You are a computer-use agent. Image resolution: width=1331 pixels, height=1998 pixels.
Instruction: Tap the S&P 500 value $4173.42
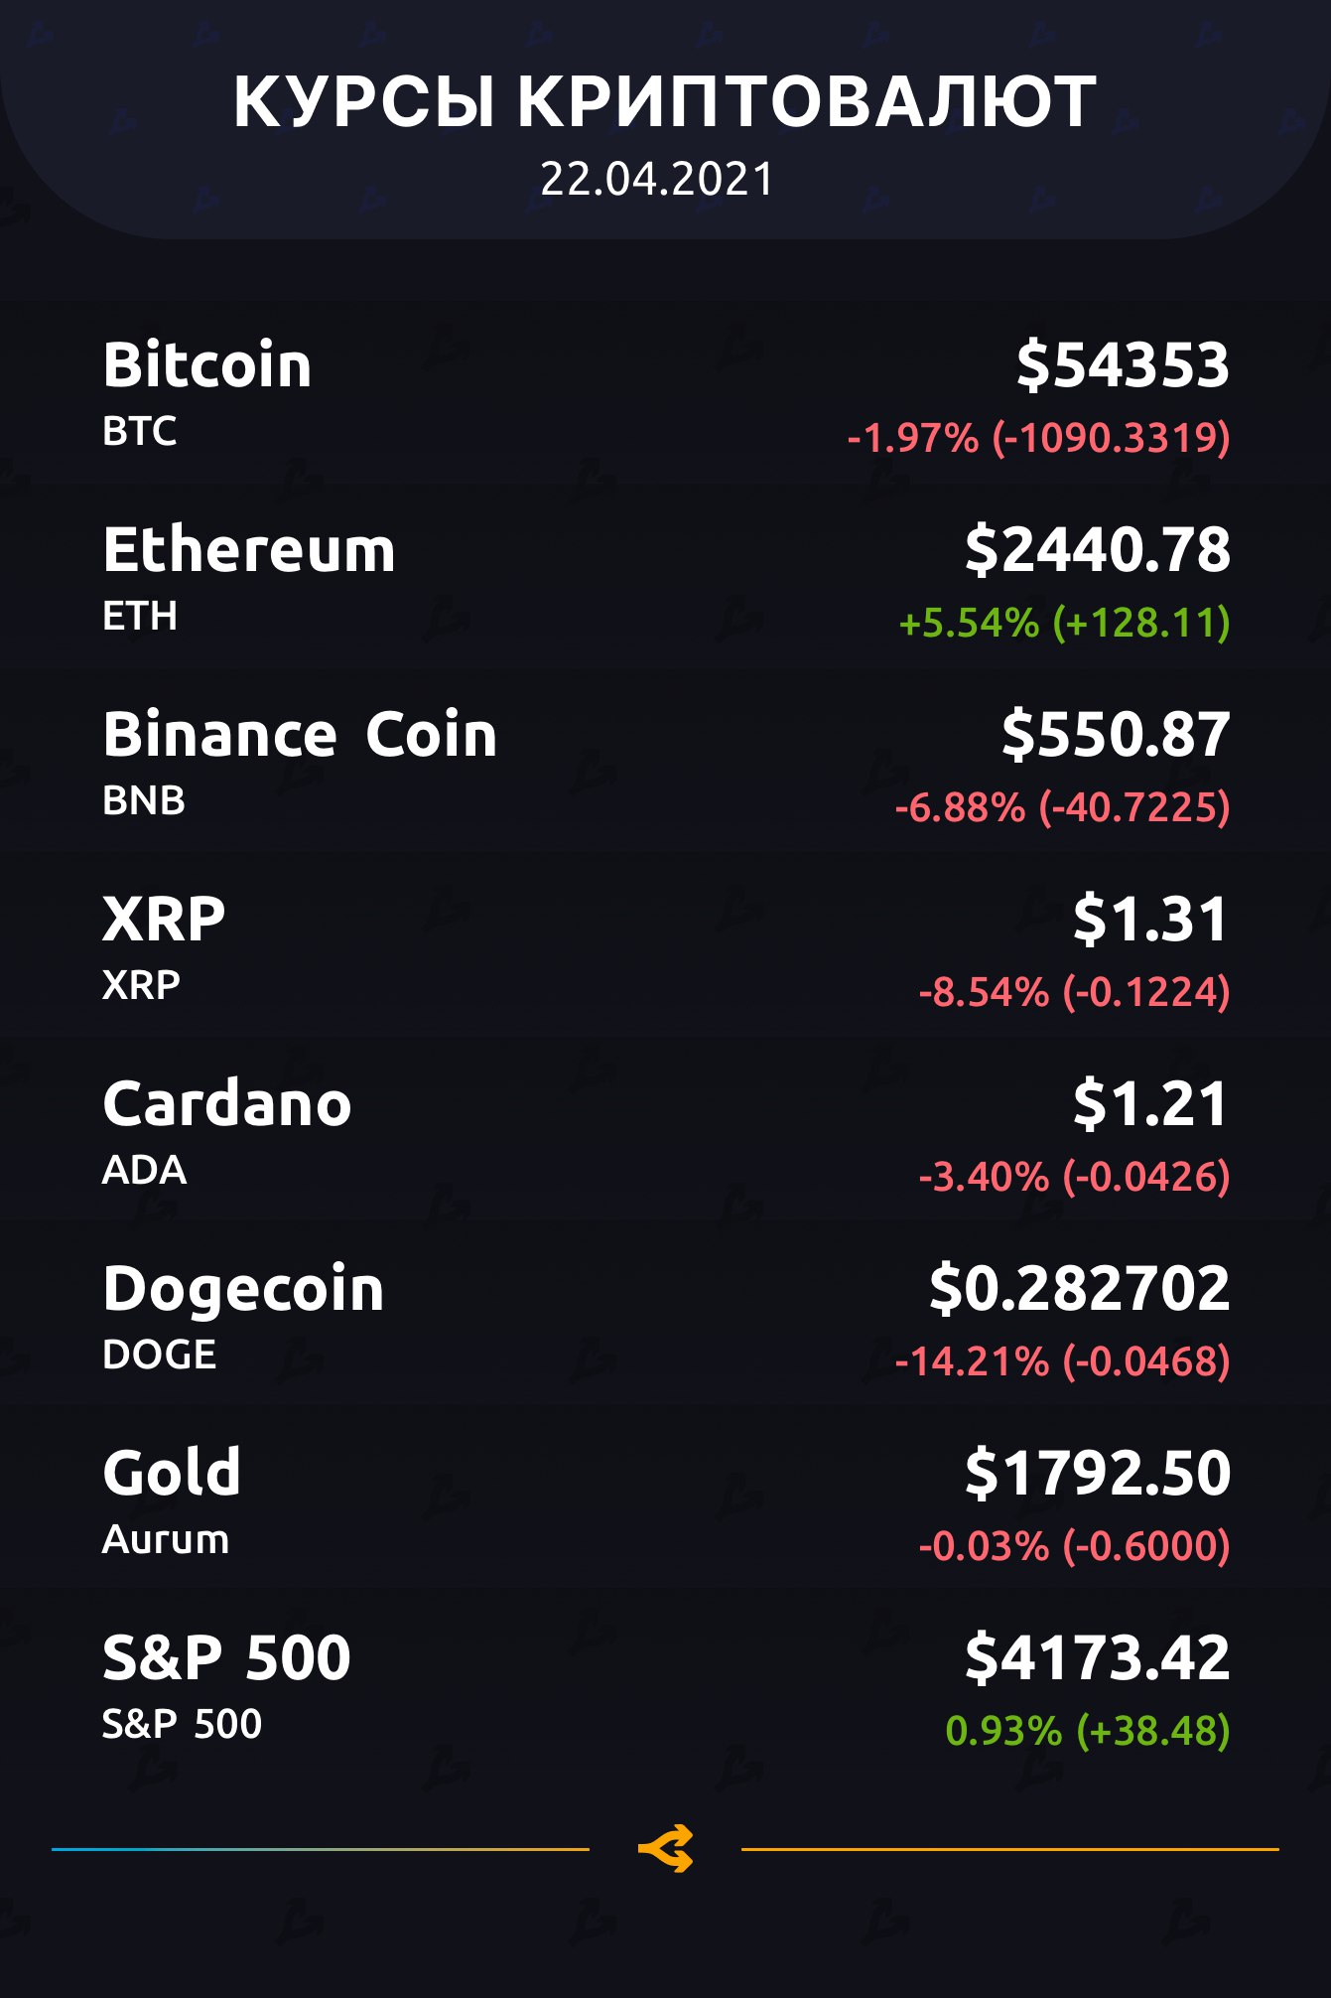[x=1098, y=1657]
